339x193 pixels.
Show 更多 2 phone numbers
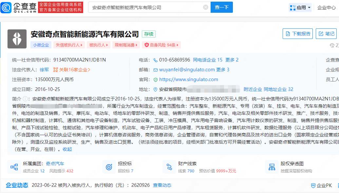(232, 60)
